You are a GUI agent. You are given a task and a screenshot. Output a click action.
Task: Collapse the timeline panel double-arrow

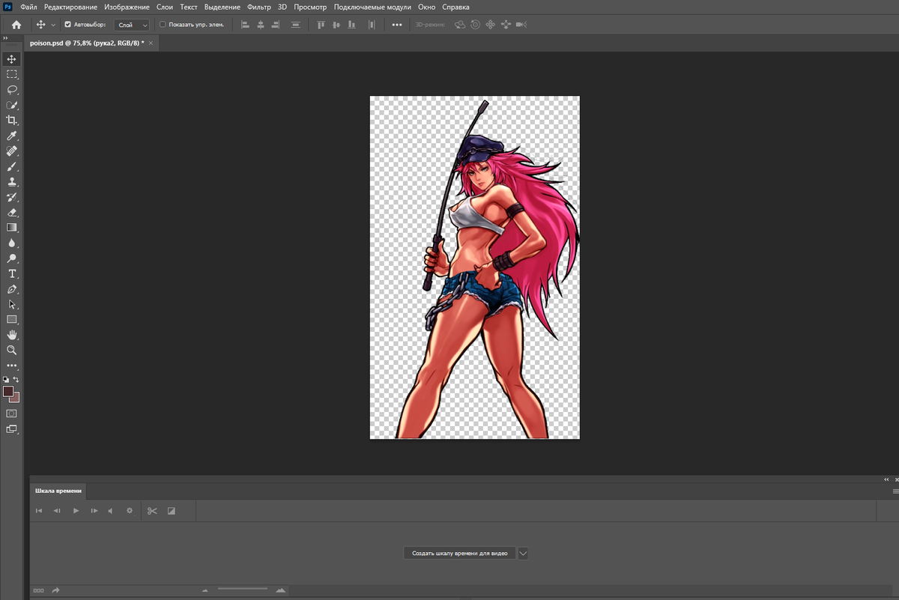pos(887,479)
